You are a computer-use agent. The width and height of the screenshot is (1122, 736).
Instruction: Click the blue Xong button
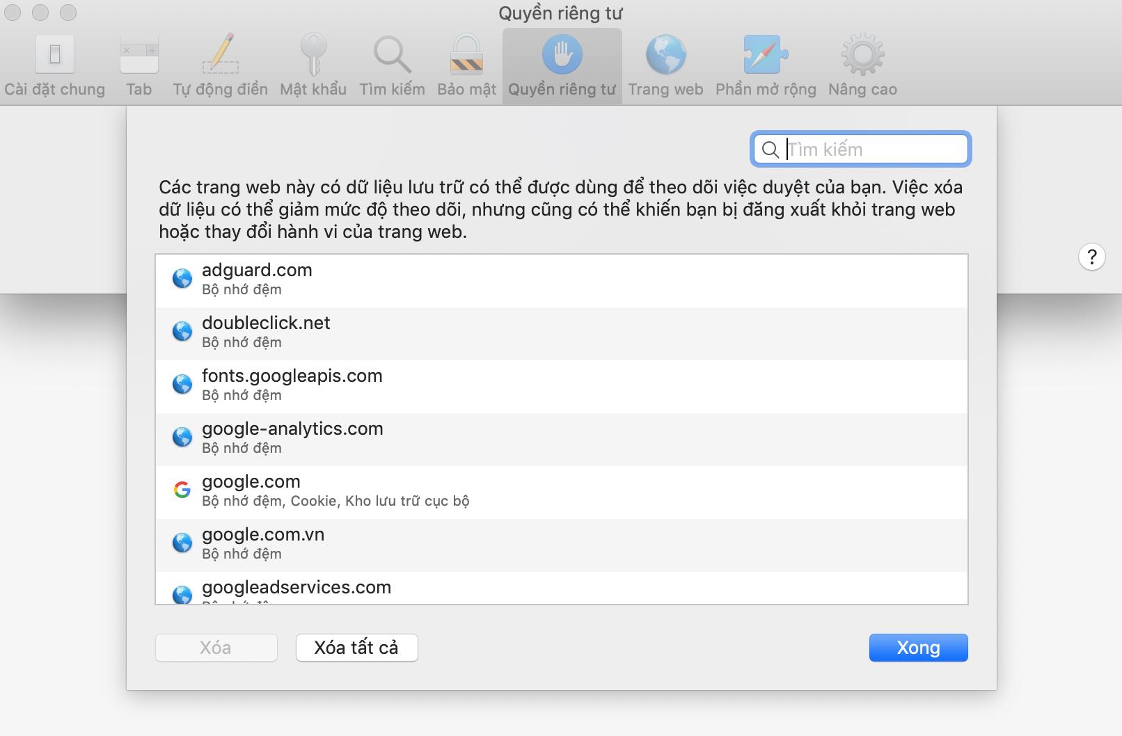(x=918, y=648)
